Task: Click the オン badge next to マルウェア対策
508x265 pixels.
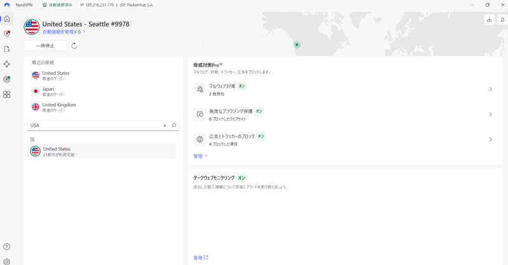Action: [x=242, y=86]
